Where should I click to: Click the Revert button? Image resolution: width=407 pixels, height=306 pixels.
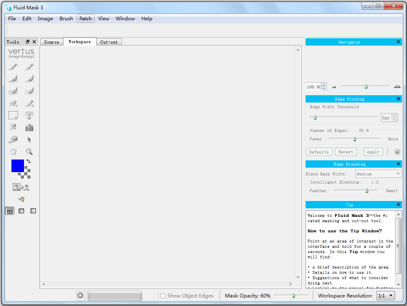click(x=346, y=152)
